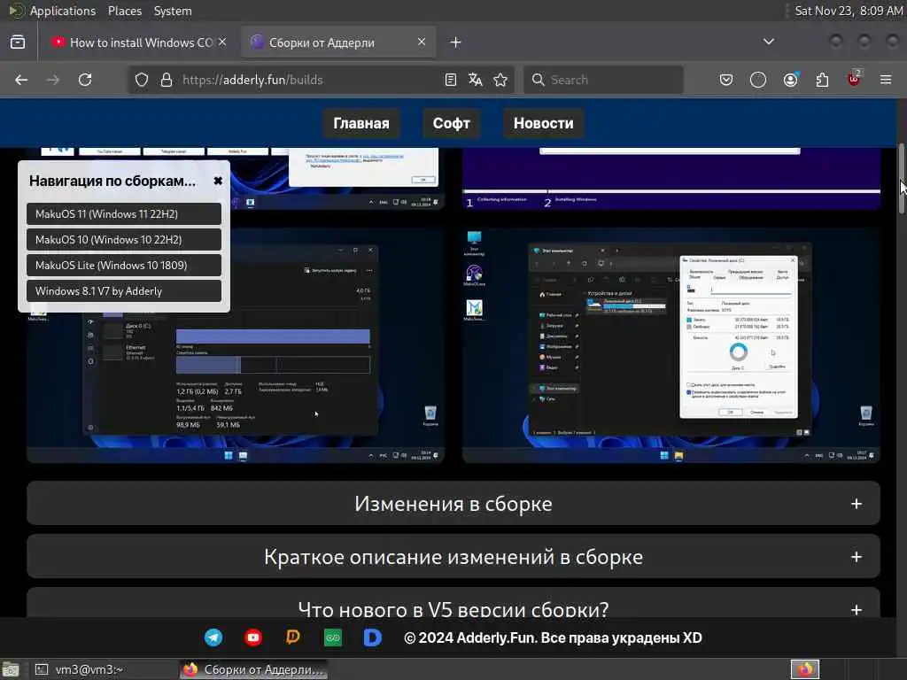The height and width of the screenshot is (680, 907).
Task: Jump to MakuOS 10 (Windows 10 22H2)
Action: tap(124, 239)
